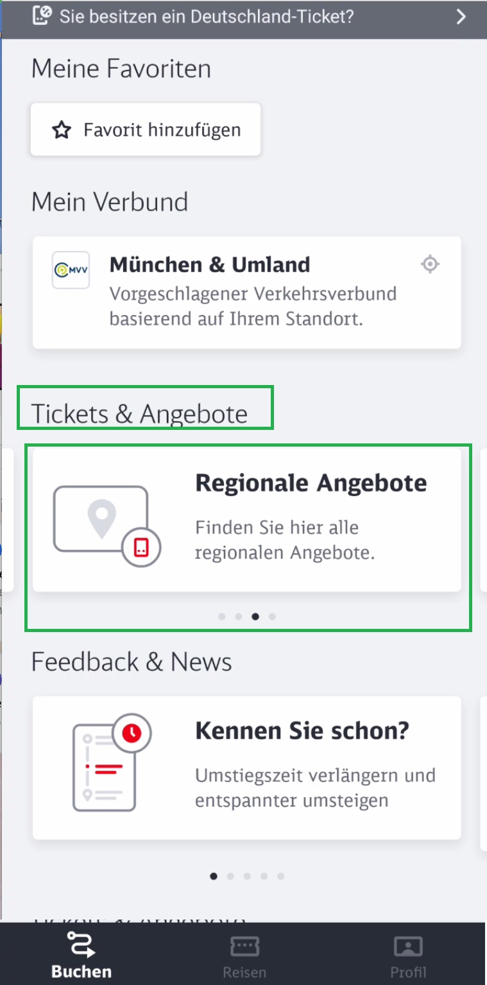Open Kennen Sie schon news card
Image resolution: width=487 pixels, height=985 pixels.
[247, 767]
